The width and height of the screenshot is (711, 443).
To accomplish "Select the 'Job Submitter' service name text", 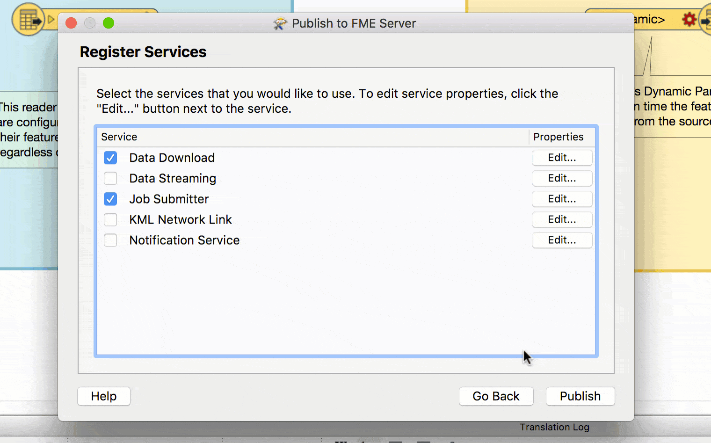I will 169,199.
